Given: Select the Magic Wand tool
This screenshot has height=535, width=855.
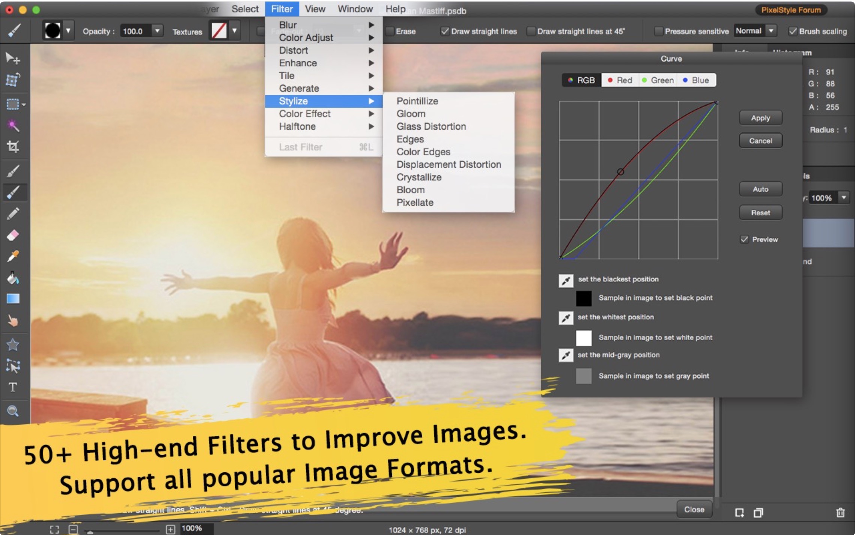Looking at the screenshot, I should tap(13, 125).
